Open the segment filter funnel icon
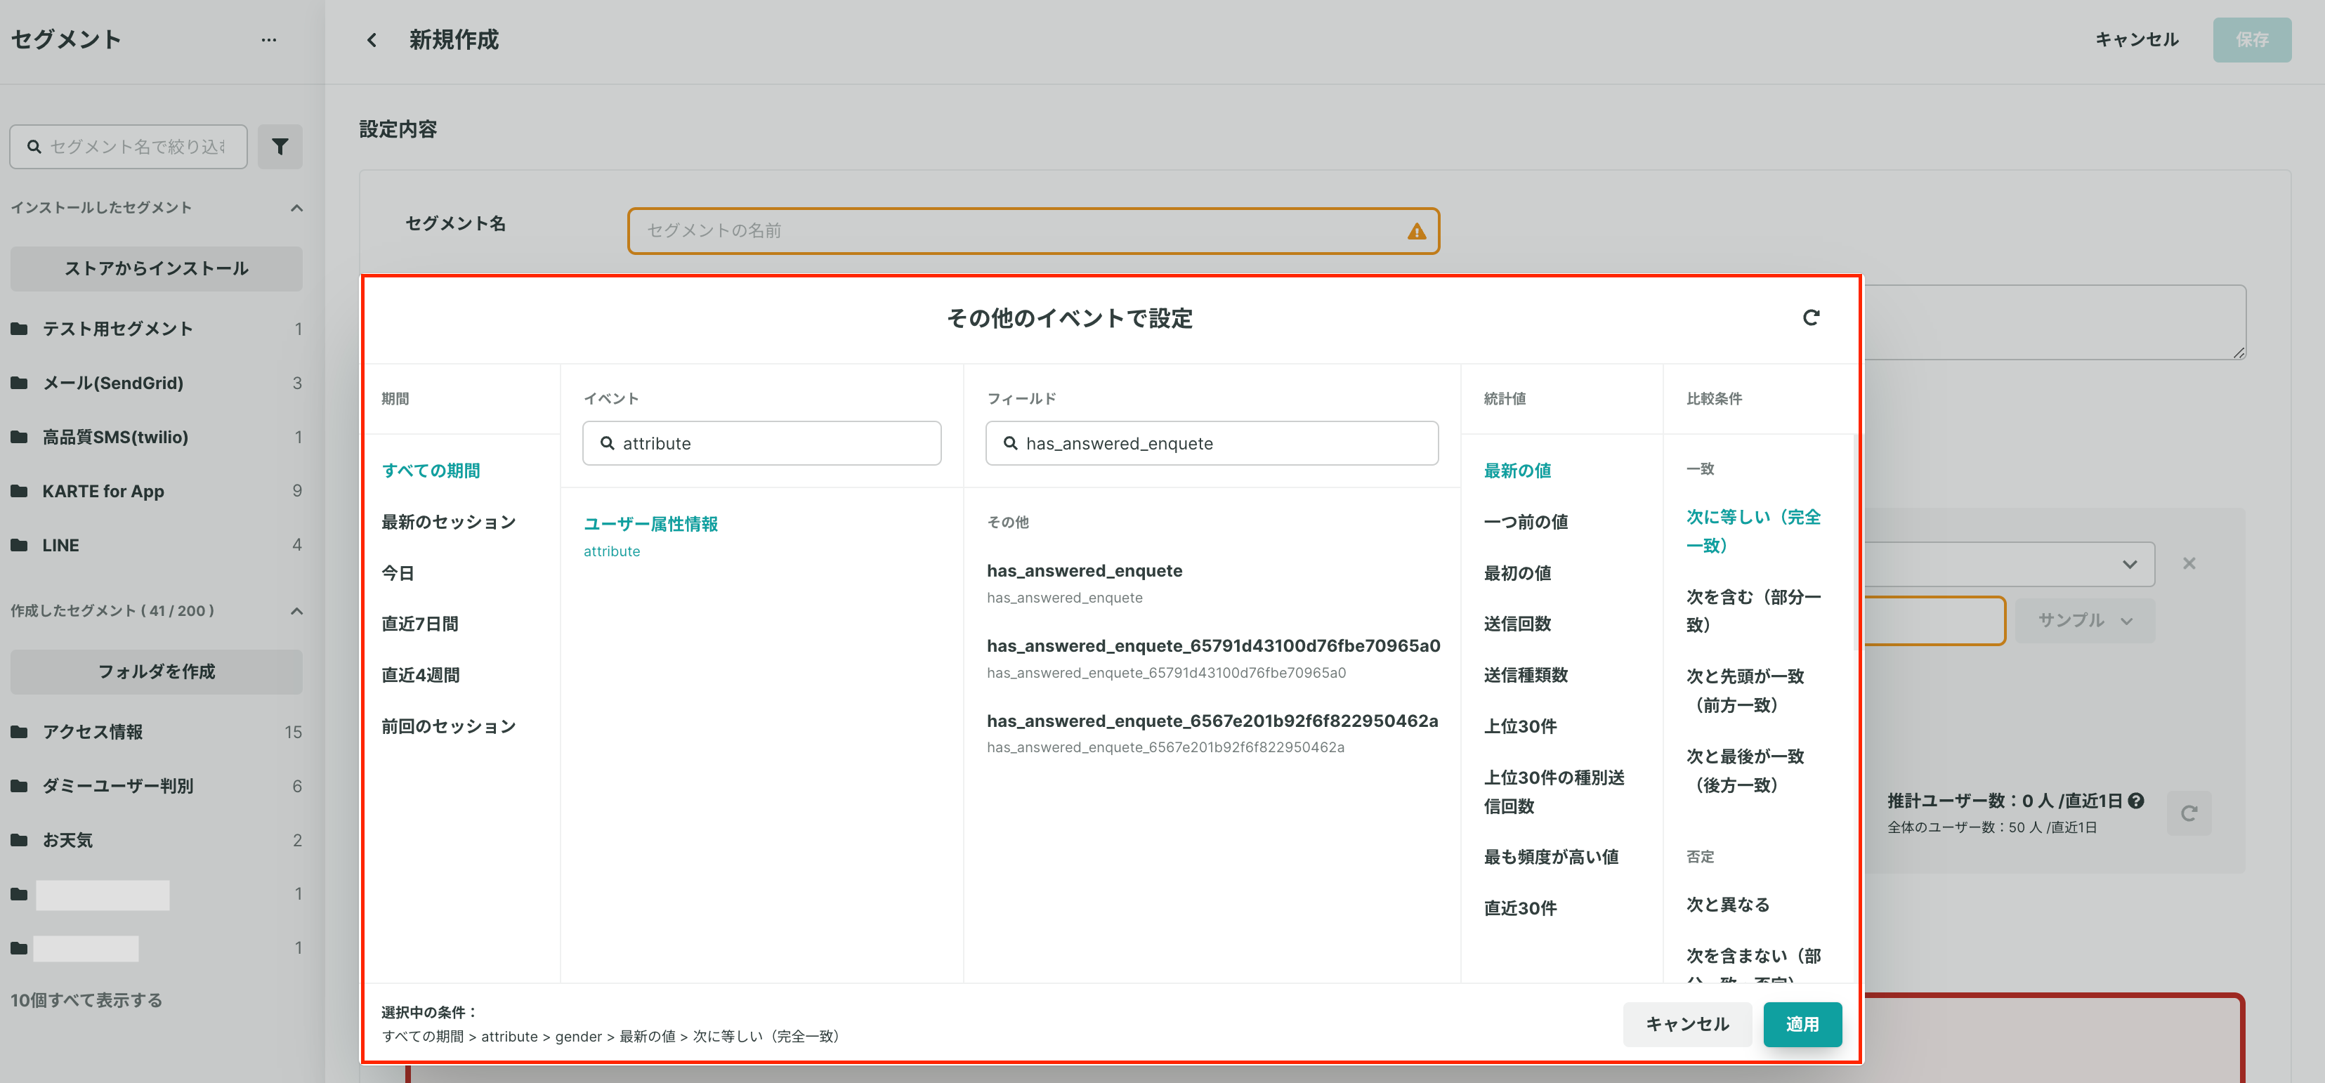The height and width of the screenshot is (1083, 2325). tap(280, 146)
